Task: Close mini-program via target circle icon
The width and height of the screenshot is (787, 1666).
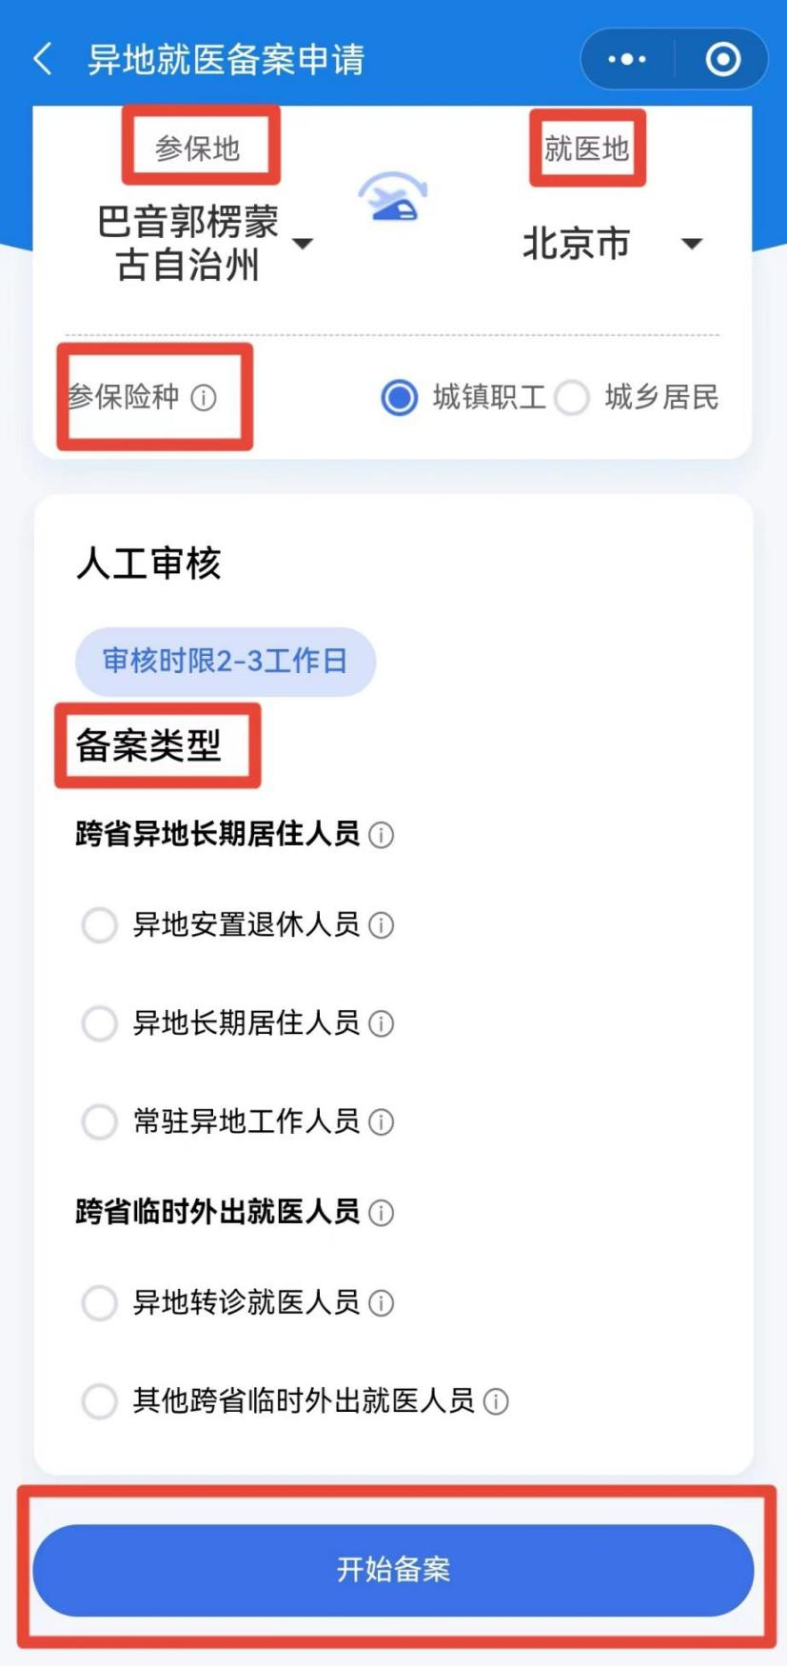Action: [723, 59]
